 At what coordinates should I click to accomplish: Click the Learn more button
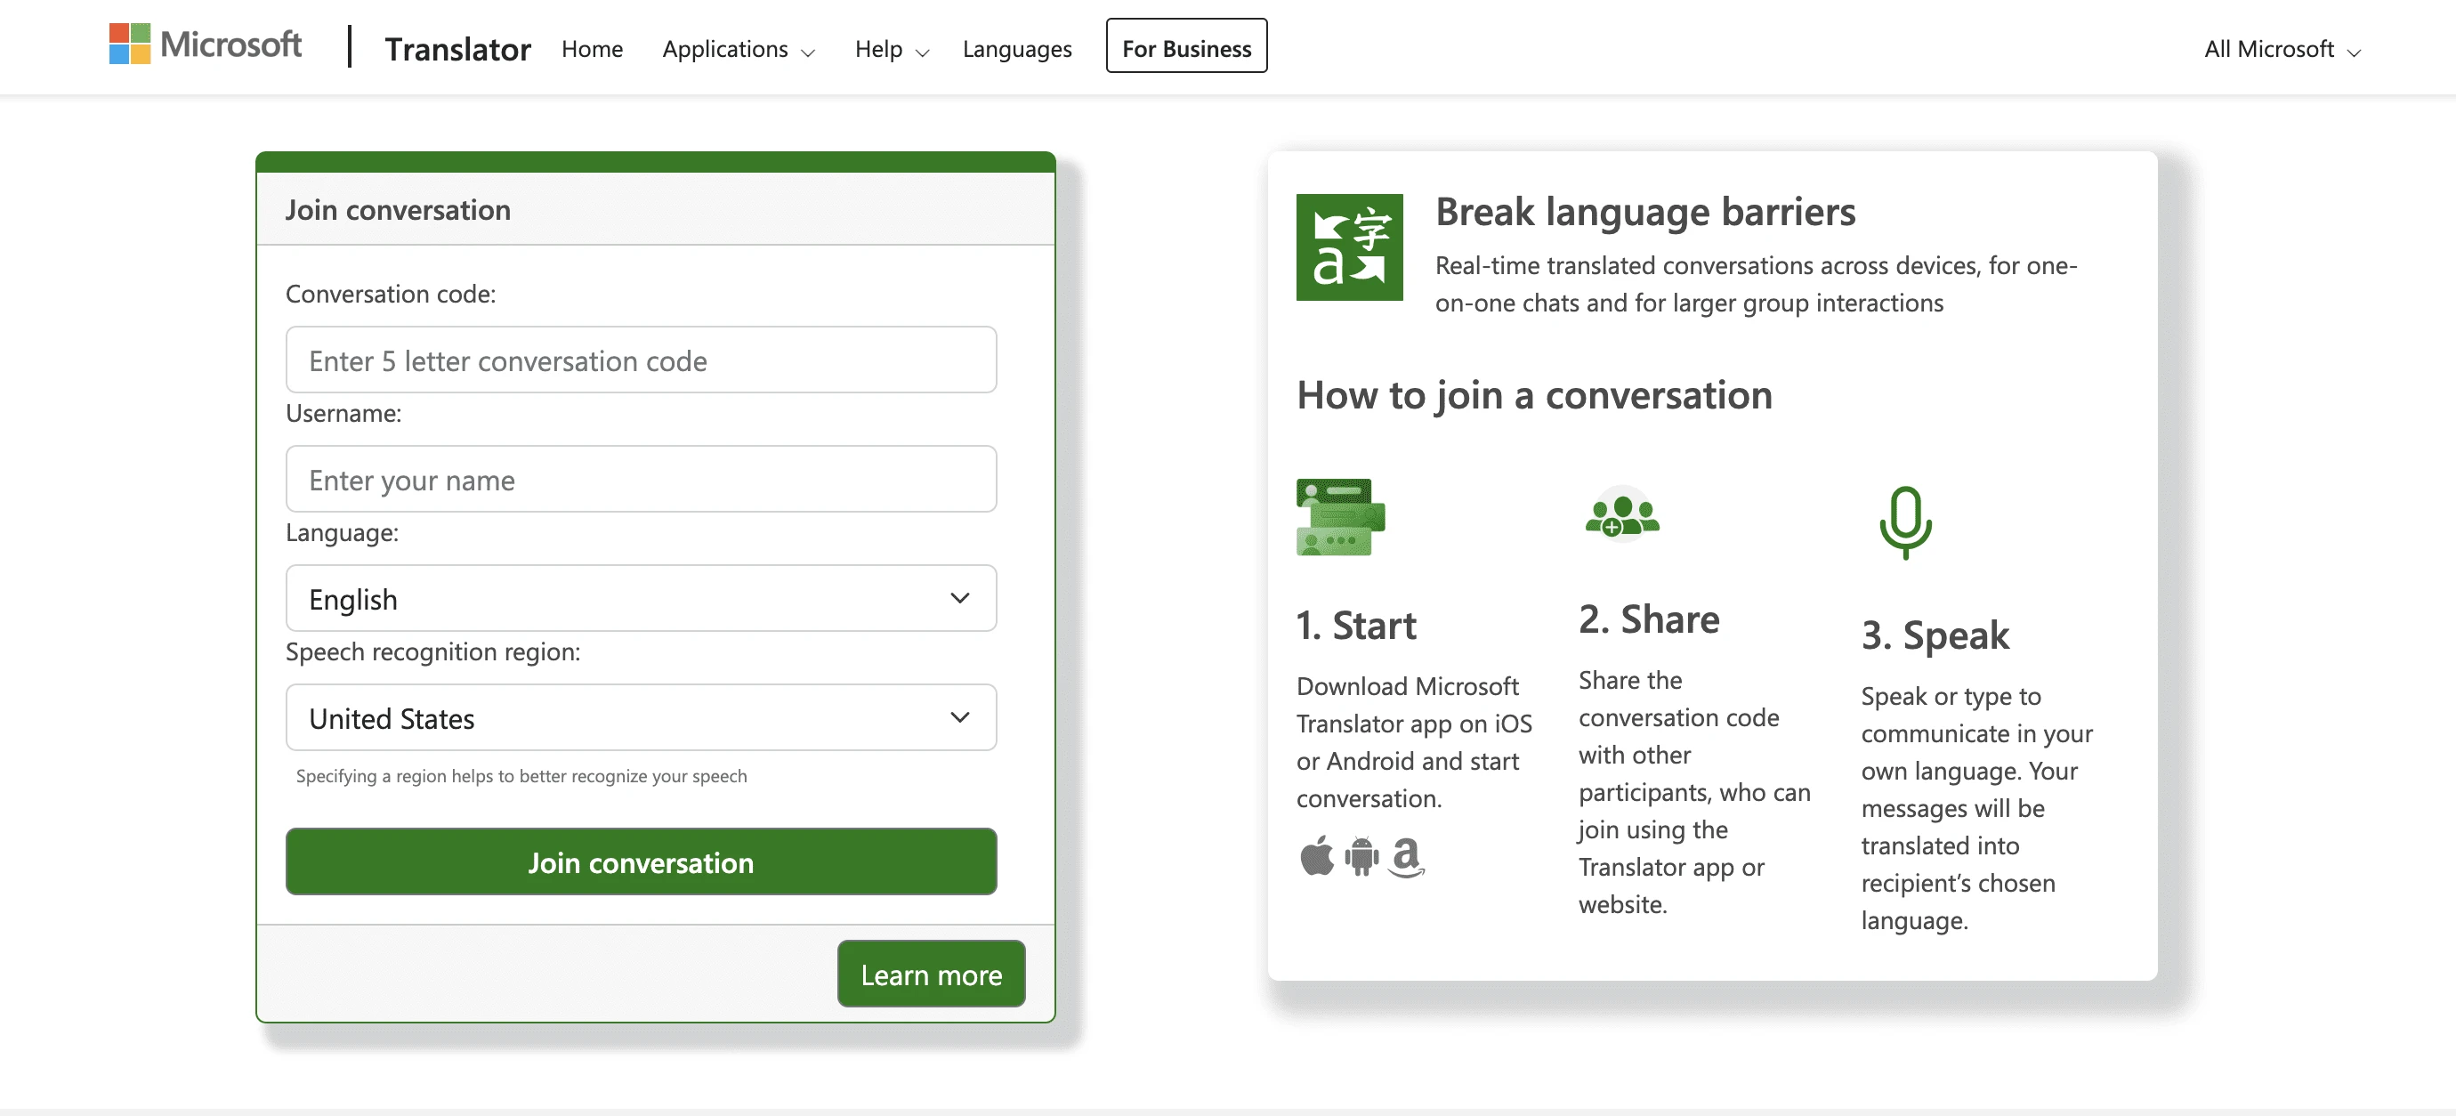[932, 974]
